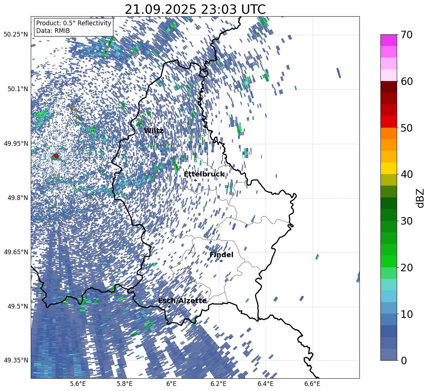Click the 49.95°N latitude label
The height and width of the screenshot is (391, 429).
[x=16, y=144]
